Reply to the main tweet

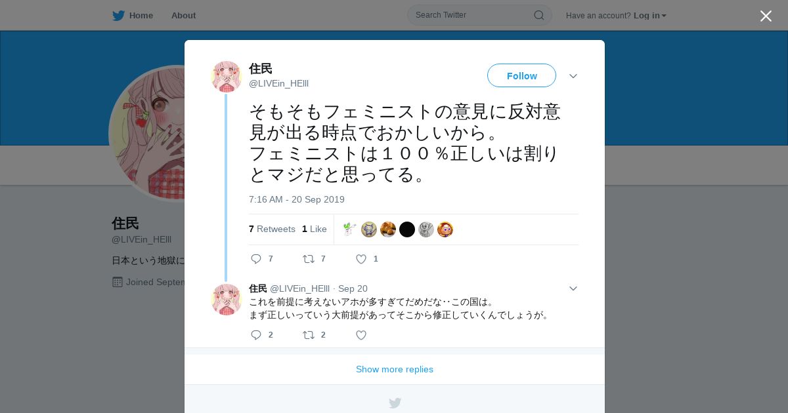click(x=256, y=259)
